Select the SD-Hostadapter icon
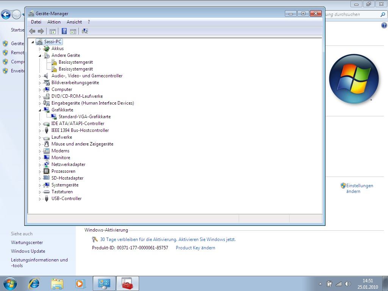388x291 pixels. coord(46,178)
